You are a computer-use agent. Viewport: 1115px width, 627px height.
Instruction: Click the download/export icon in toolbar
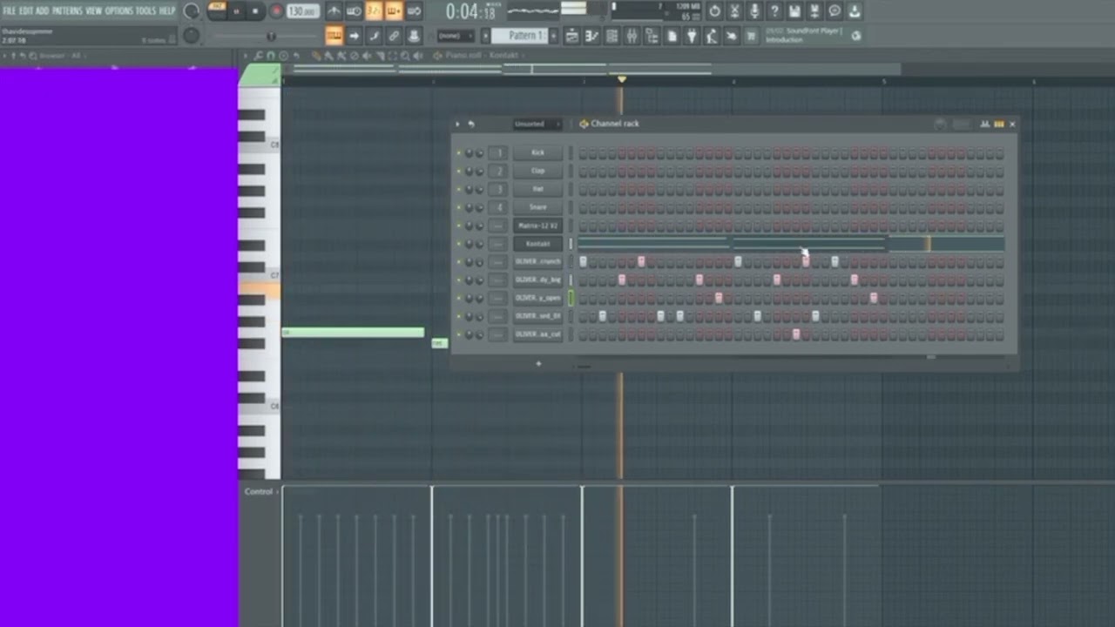[x=855, y=10]
